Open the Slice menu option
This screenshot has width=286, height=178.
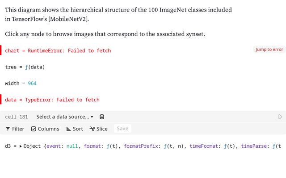(x=99, y=129)
